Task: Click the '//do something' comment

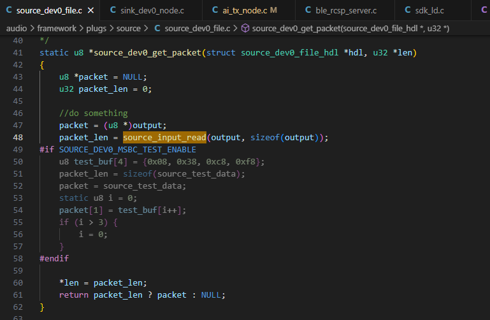Action: [94, 113]
